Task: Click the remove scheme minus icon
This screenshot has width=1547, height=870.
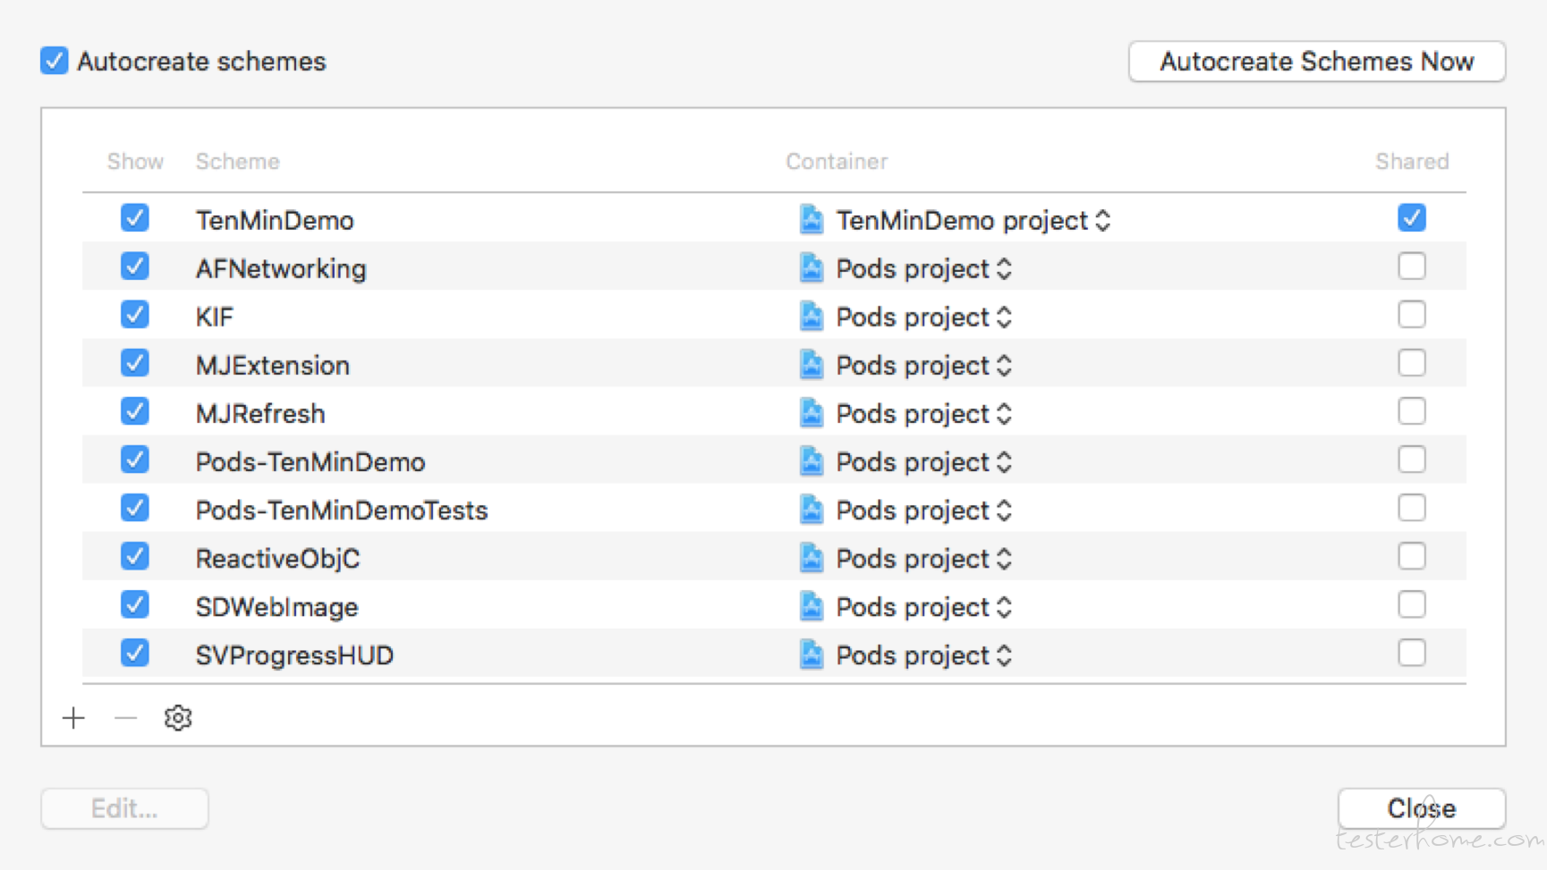Action: pos(126,718)
